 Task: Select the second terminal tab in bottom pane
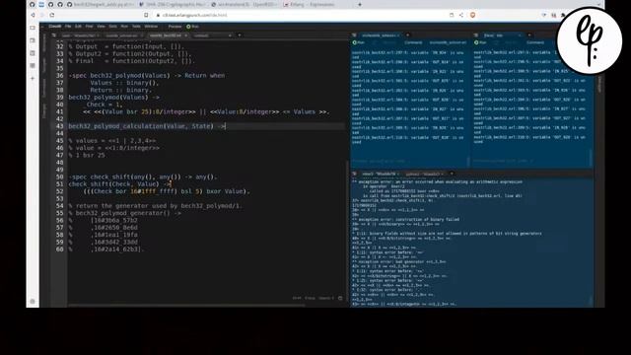424,174
